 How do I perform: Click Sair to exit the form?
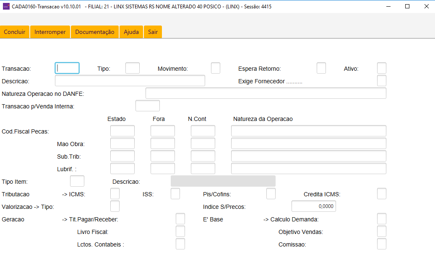(153, 32)
